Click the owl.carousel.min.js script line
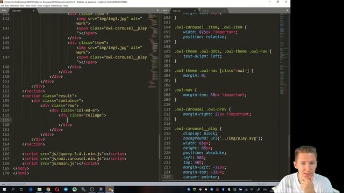Screen dimensions: 344x193 (x=74, y=159)
